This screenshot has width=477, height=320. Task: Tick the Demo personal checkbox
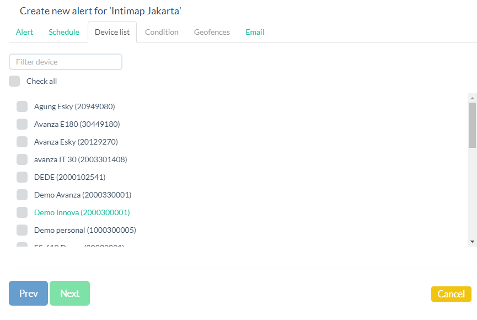click(22, 230)
